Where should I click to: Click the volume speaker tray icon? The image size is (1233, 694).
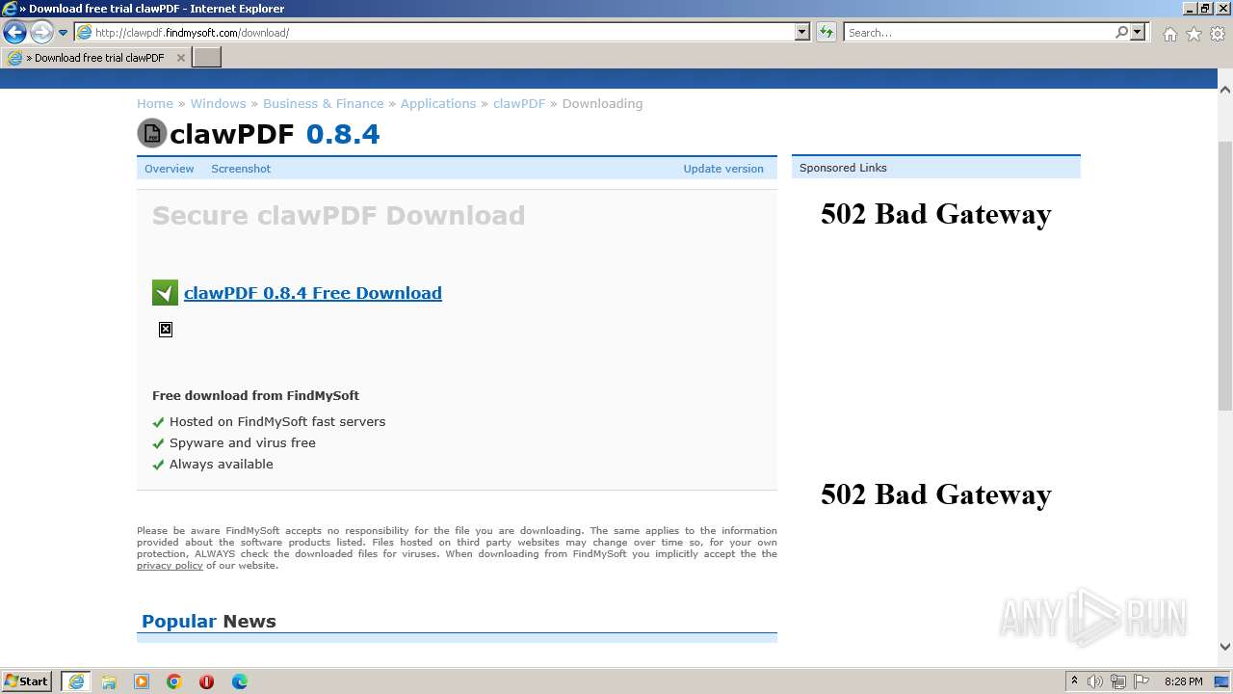[1095, 681]
